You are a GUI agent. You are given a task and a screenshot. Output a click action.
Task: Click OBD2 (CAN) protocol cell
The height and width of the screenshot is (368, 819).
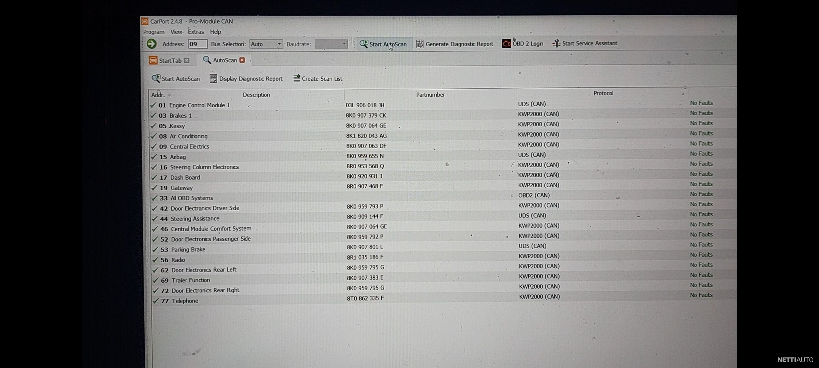[534, 195]
